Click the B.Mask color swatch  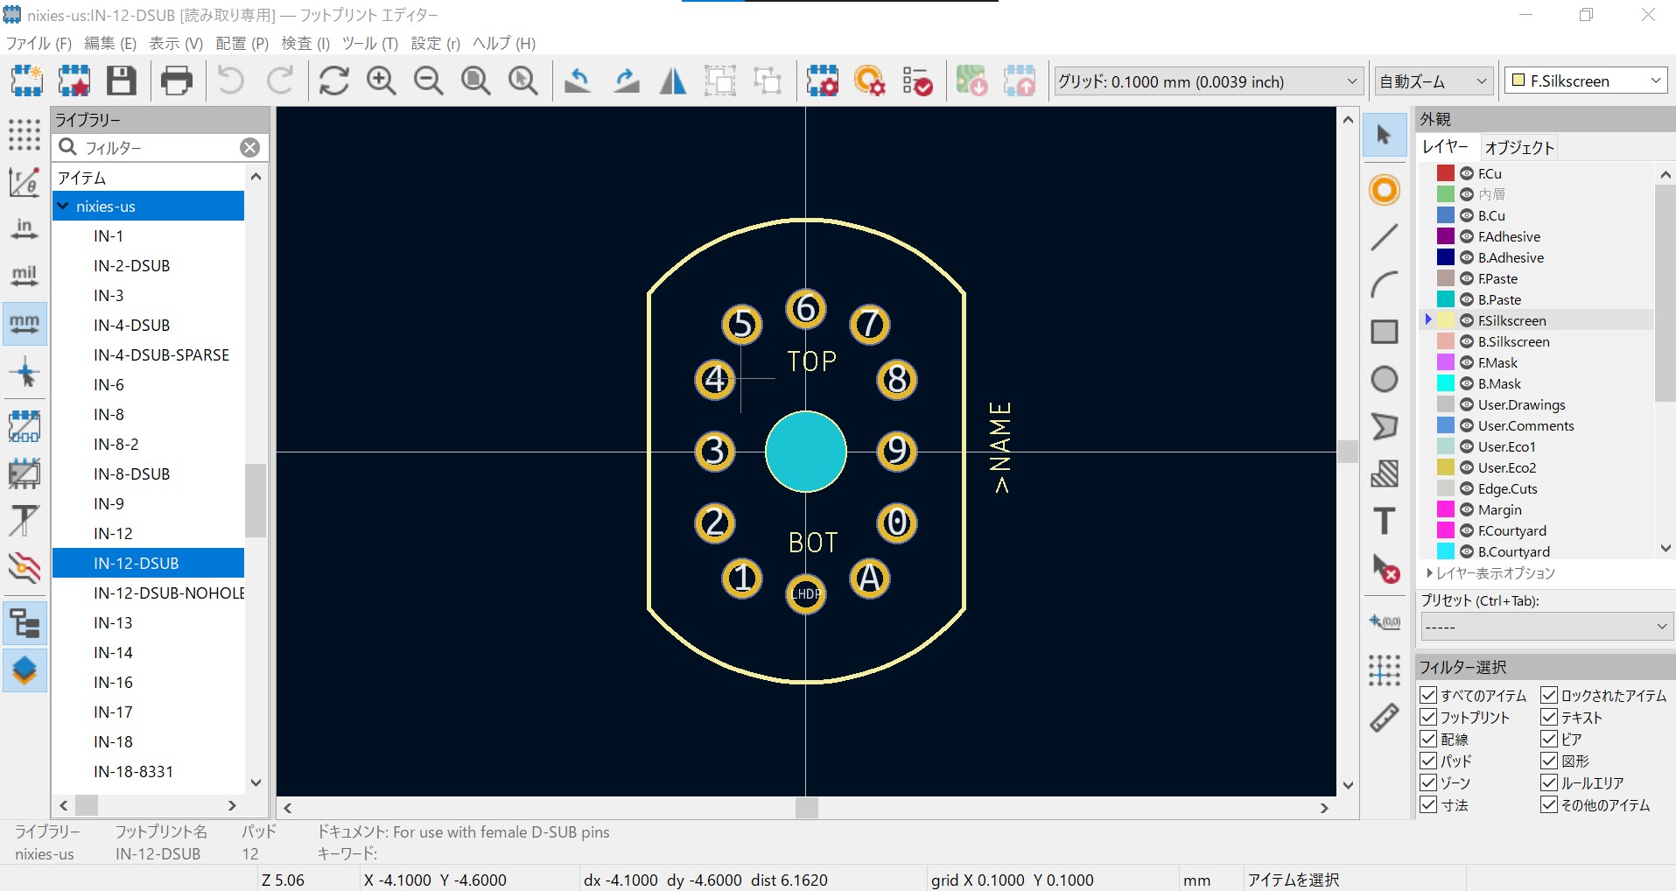pos(1446,383)
